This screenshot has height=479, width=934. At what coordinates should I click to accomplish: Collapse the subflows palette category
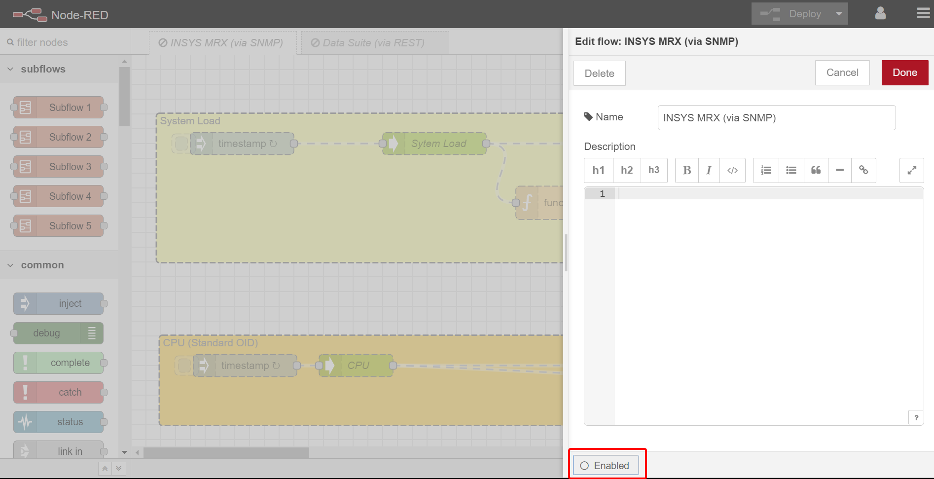(10, 69)
